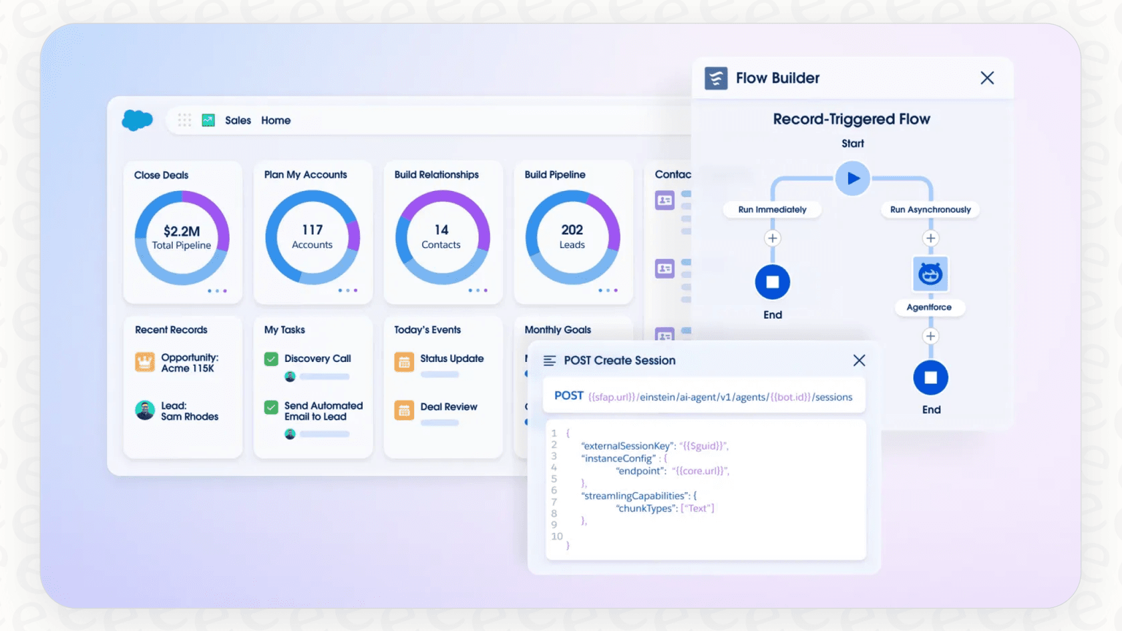The height and width of the screenshot is (631, 1122).
Task: Click the Start play node in flow
Action: 853,178
